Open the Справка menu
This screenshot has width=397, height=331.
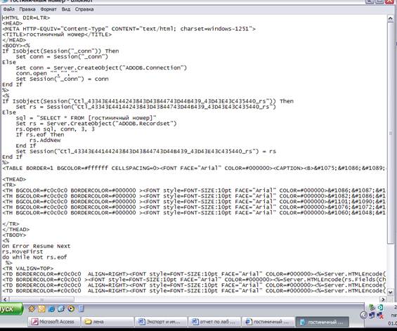coord(84,9)
